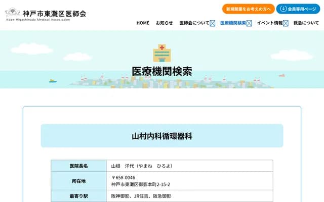Click the address 神戸市東灘区御影本町2-15-2

(141, 184)
